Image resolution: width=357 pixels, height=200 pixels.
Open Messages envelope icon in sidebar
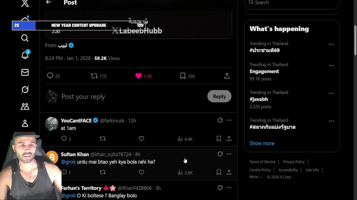click(25, 72)
